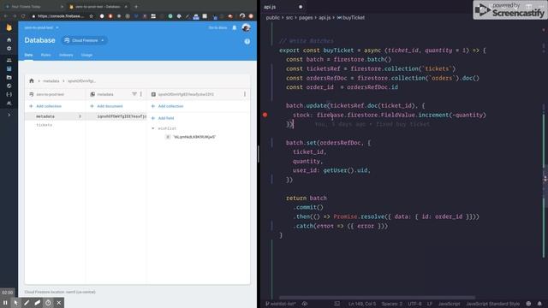The width and height of the screenshot is (548, 308).
Task: Open Functions braces icon in Firebase sidebar
Action: point(9,94)
